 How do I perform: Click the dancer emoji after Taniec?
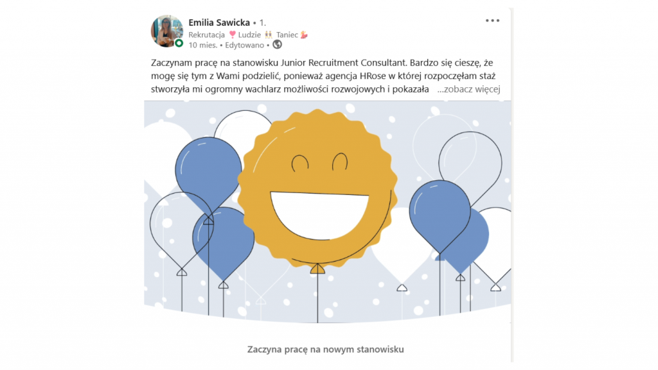click(x=304, y=35)
